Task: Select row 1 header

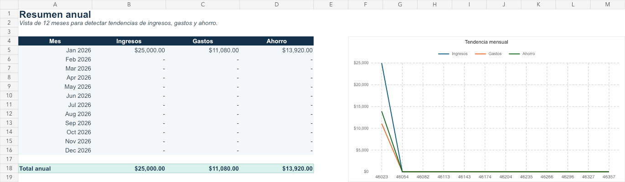Action: coord(9,14)
